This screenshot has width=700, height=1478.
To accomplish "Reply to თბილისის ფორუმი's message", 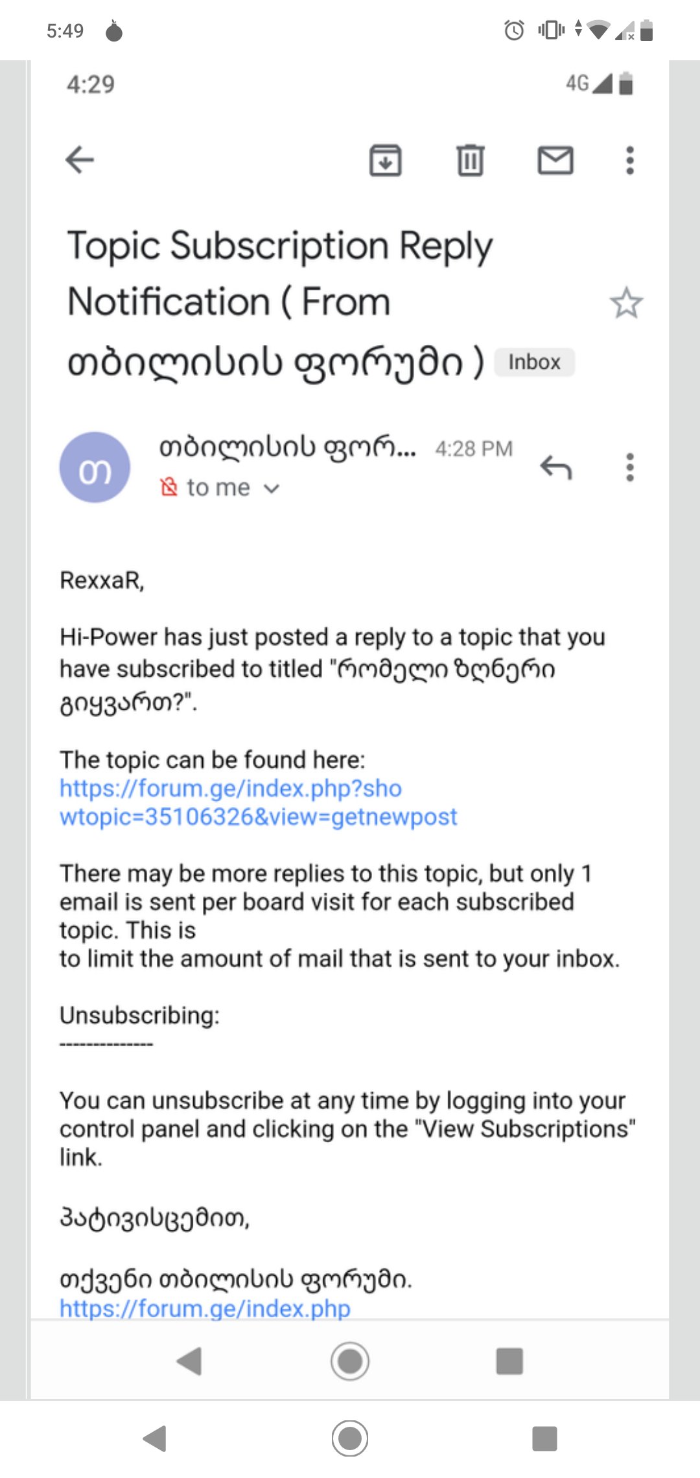I will click(555, 468).
